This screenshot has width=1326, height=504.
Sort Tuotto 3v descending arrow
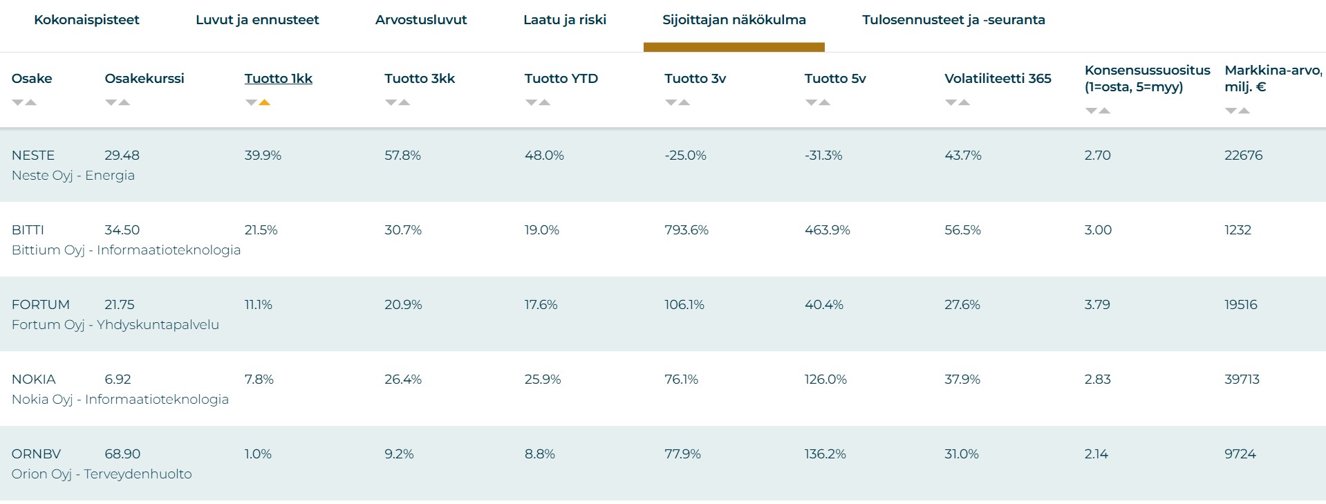pyautogui.click(x=671, y=102)
